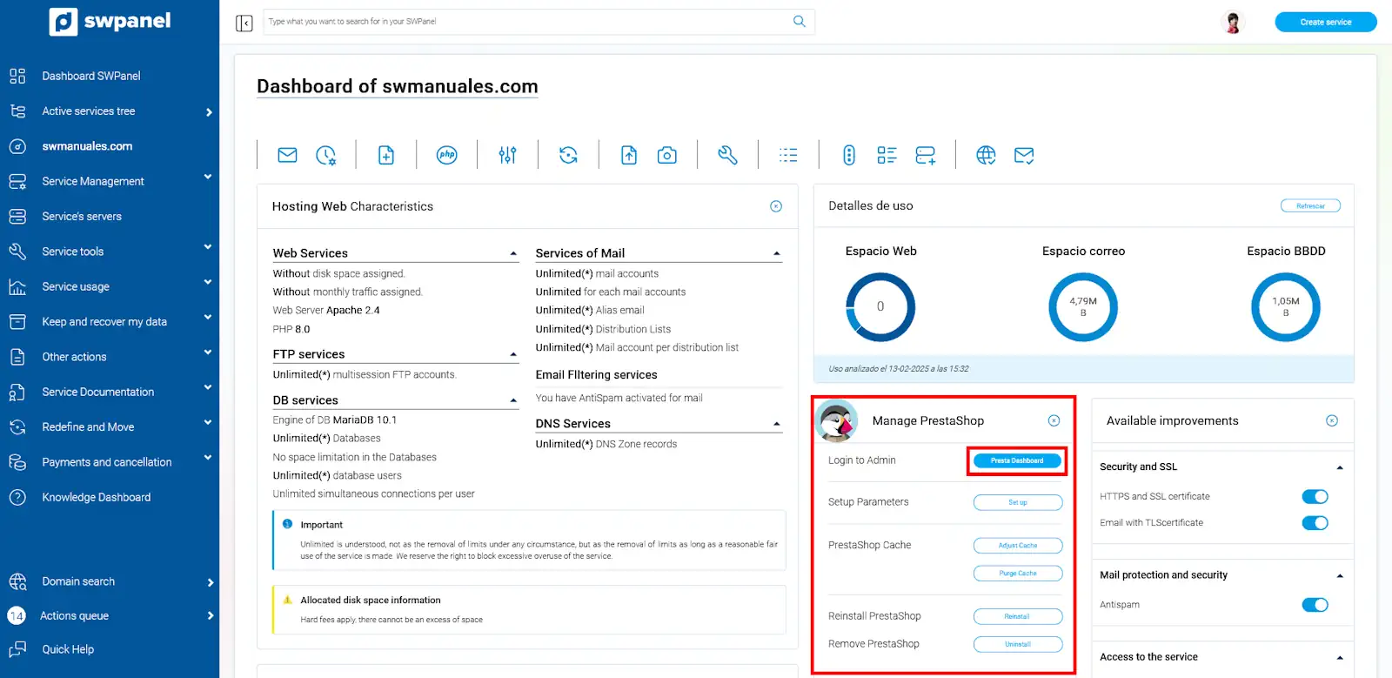Open Quick Help in the sidebar
The height and width of the screenshot is (678, 1392).
pos(68,649)
